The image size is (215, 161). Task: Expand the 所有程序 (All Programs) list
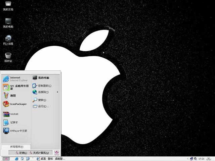[x=16, y=147]
